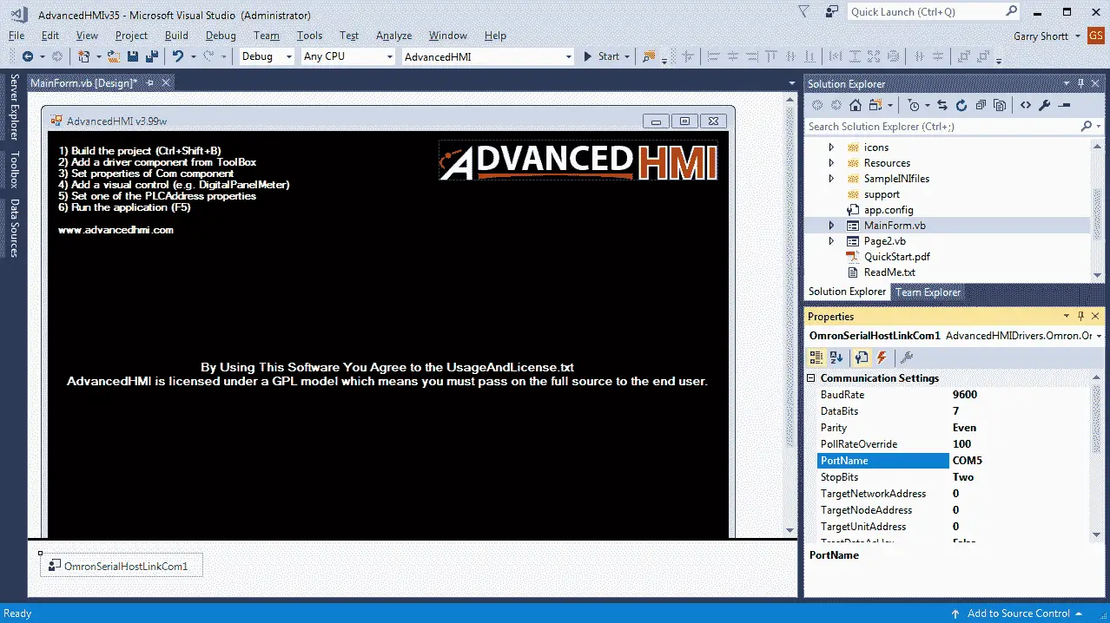Select the OmronSerialHostLinkCom1 component in tray
The height and width of the screenshot is (623, 1110).
pos(122,566)
